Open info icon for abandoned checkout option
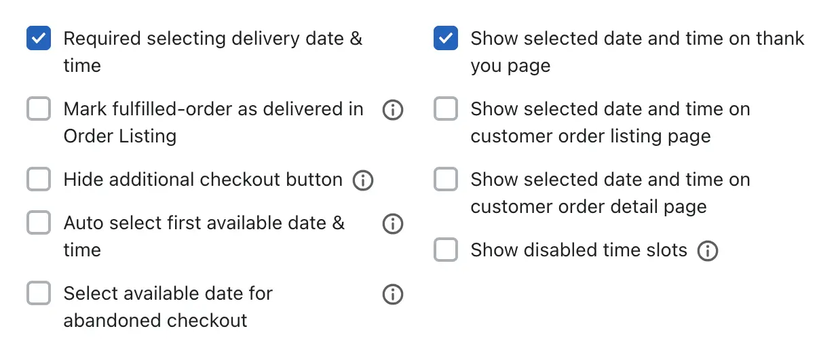Image resolution: width=817 pixels, height=354 pixels. 393,294
